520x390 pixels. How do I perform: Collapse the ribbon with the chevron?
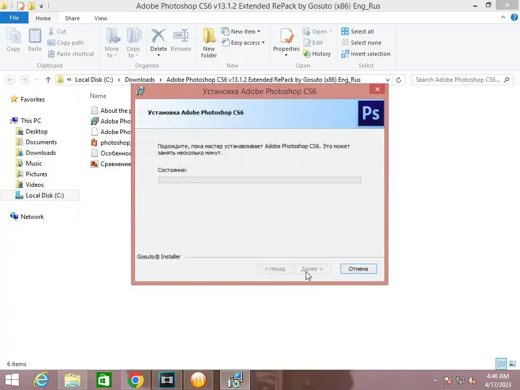click(503, 18)
